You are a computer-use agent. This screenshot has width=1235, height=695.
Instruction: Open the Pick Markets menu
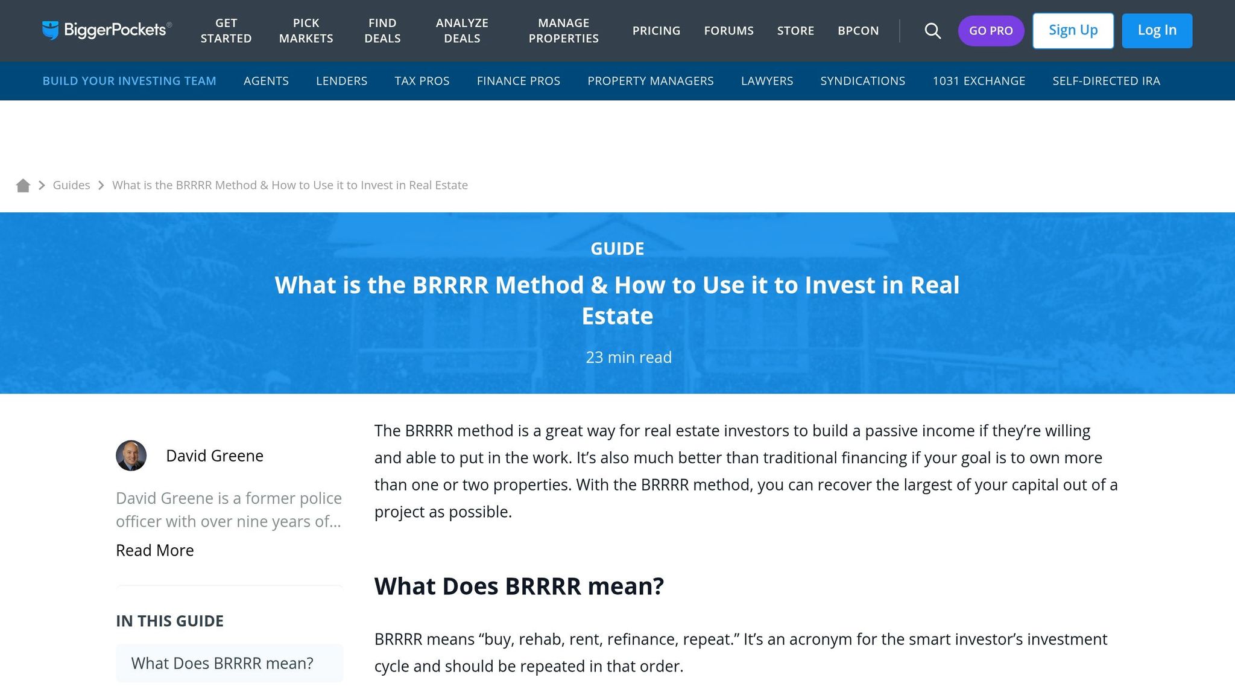306,31
